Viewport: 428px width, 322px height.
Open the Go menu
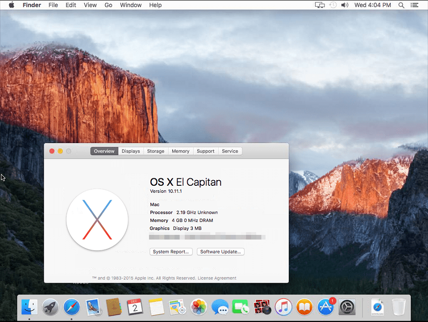(108, 5)
